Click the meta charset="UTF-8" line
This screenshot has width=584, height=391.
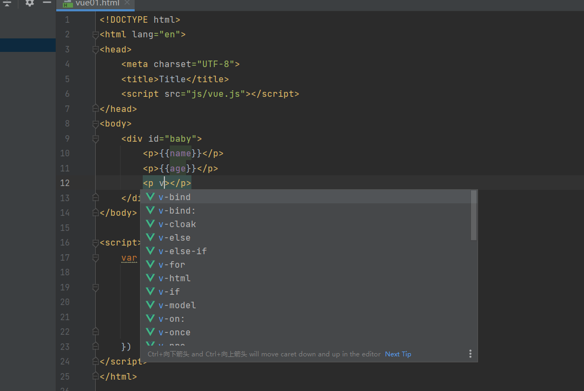point(180,64)
